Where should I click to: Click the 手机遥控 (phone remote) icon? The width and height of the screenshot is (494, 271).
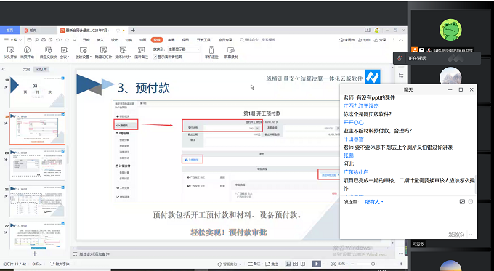pos(211,50)
